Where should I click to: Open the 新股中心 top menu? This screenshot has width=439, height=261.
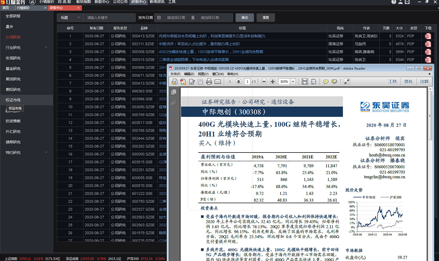[102, 2]
